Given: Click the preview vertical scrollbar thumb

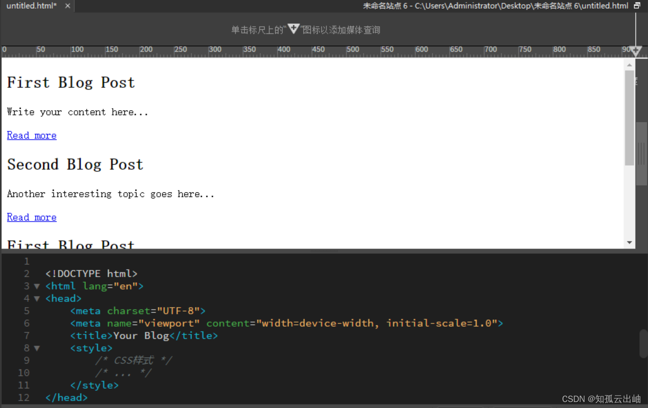Looking at the screenshot, I should point(629,118).
